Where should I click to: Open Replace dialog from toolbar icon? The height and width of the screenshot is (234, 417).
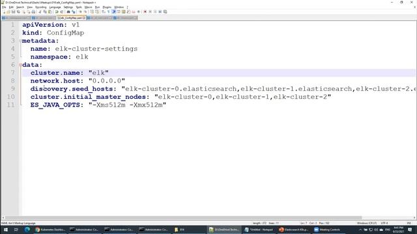(x=74, y=12)
